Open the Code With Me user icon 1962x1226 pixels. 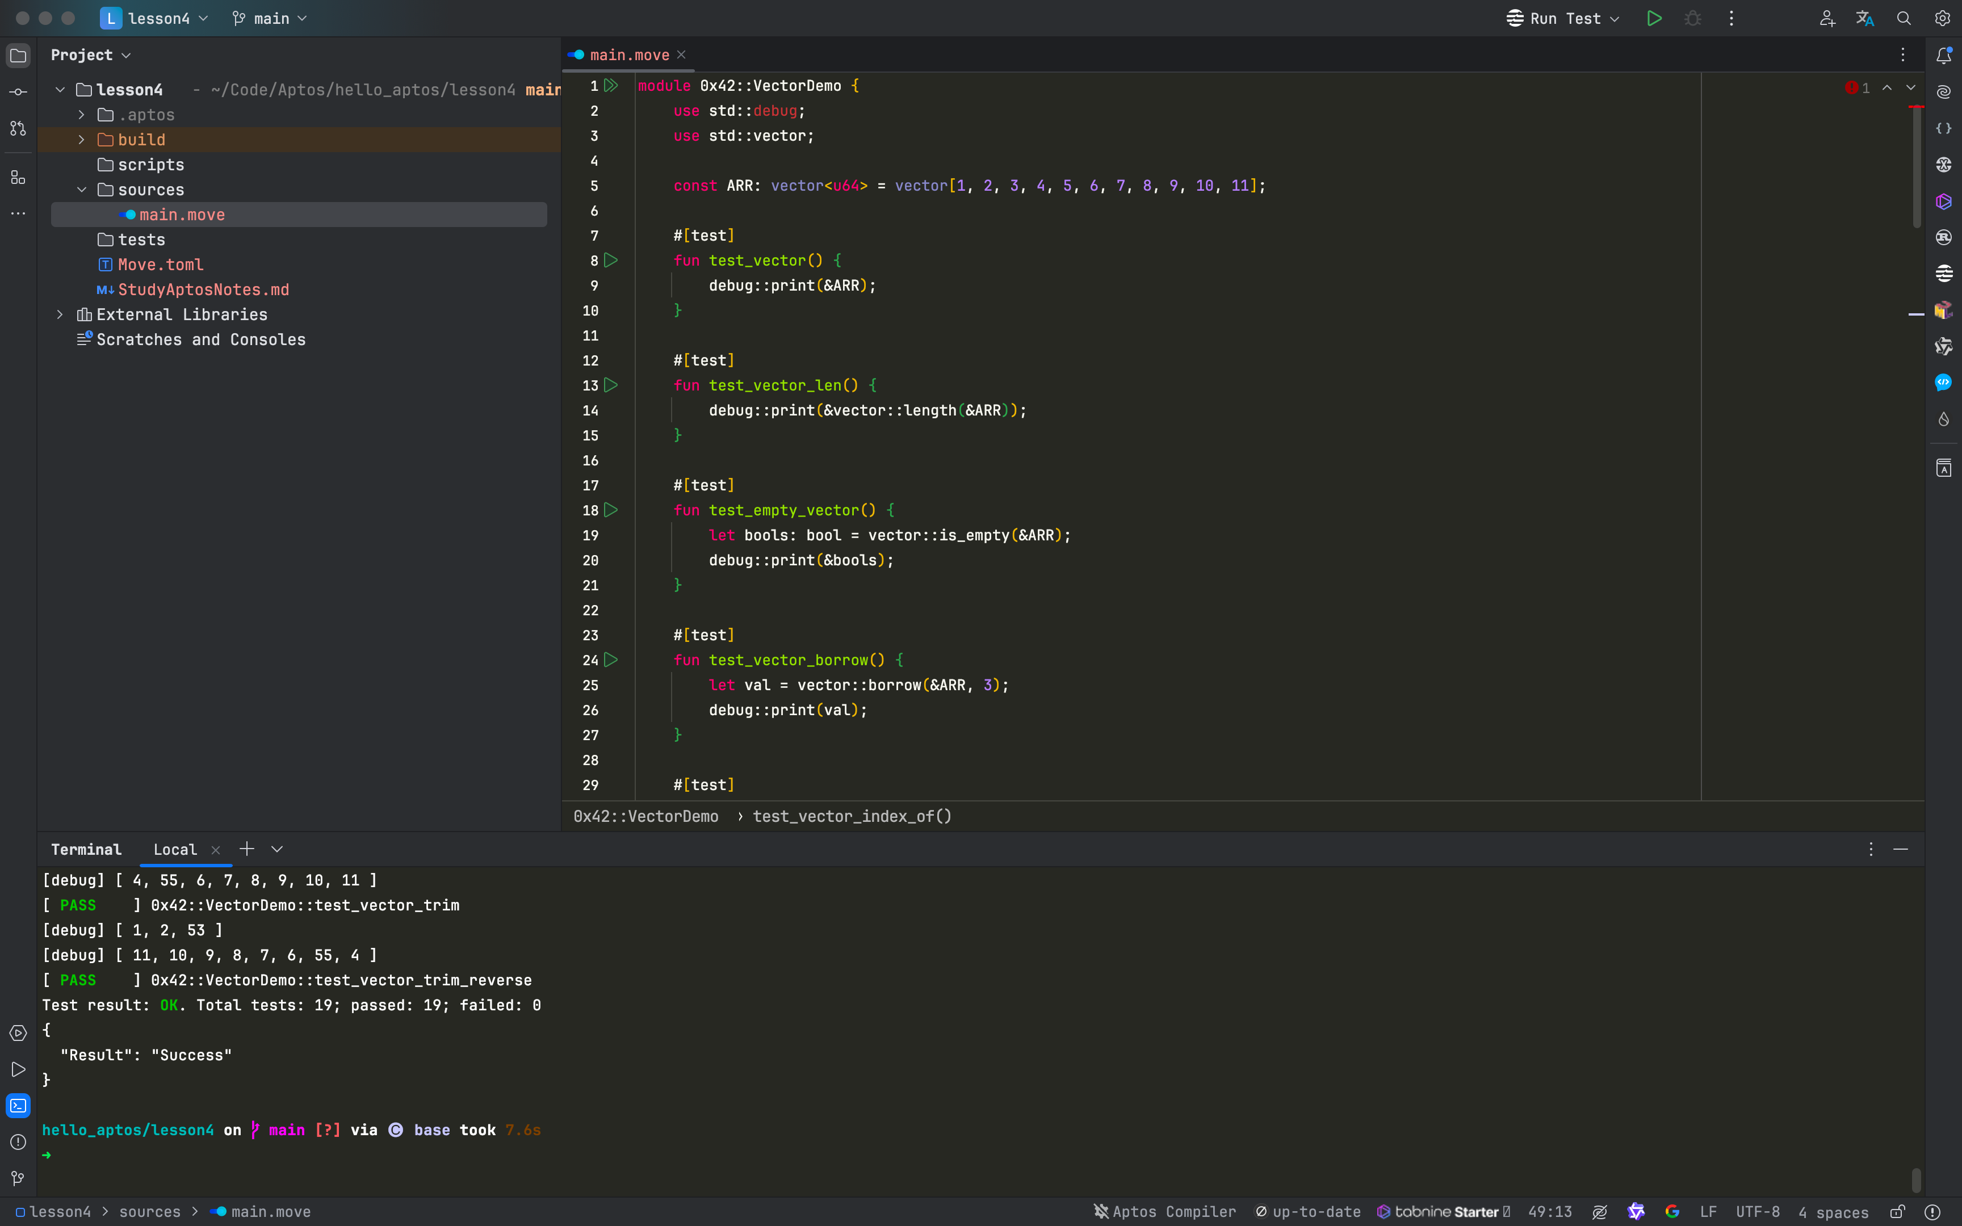click(x=1827, y=18)
